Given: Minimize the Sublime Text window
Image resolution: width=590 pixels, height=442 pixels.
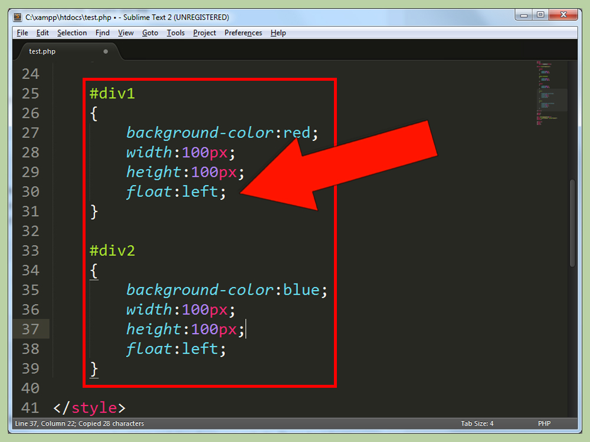Looking at the screenshot, I should click(x=523, y=15).
